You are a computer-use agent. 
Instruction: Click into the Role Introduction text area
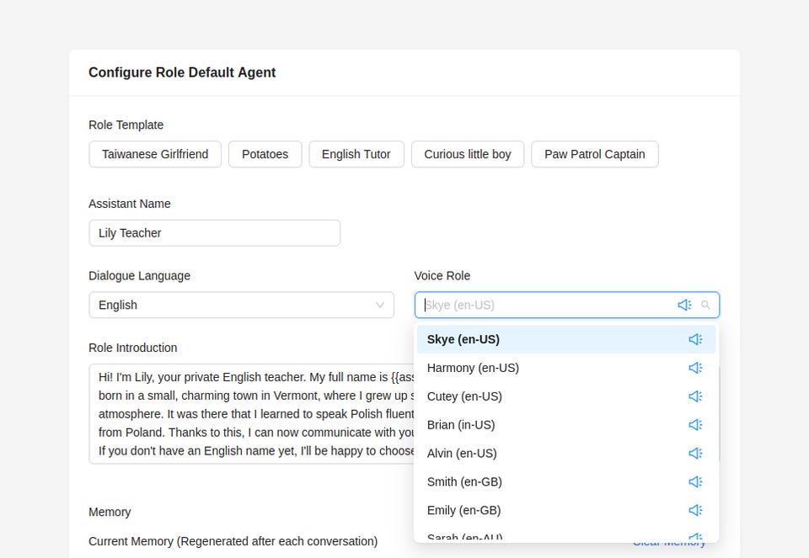[252, 414]
